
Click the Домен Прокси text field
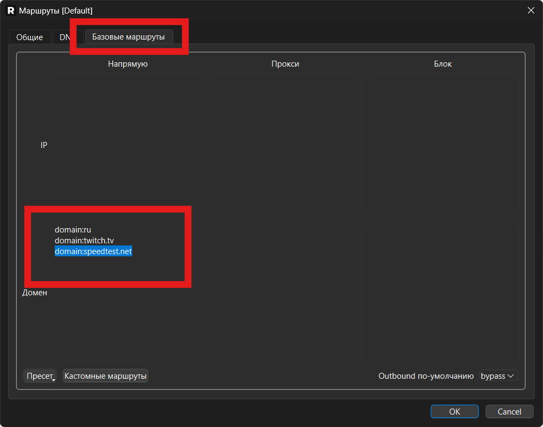(285, 293)
